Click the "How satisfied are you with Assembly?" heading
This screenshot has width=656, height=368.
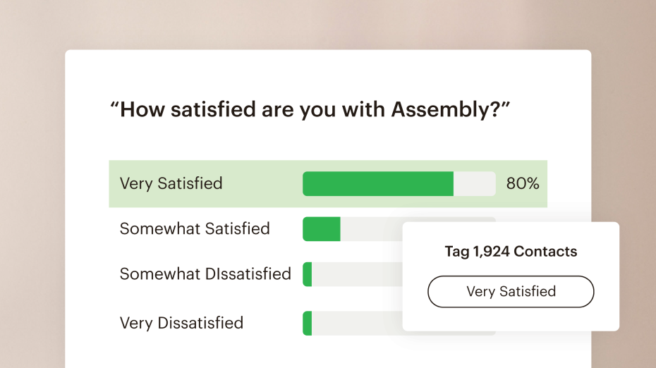click(310, 109)
